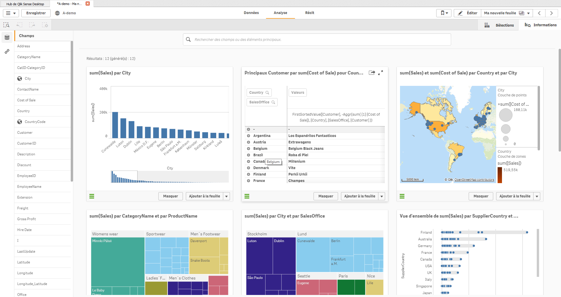Switch to the Récit tab

(310, 13)
